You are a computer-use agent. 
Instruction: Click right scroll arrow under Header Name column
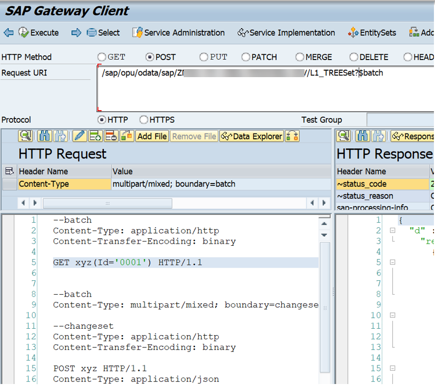[x=35, y=203]
